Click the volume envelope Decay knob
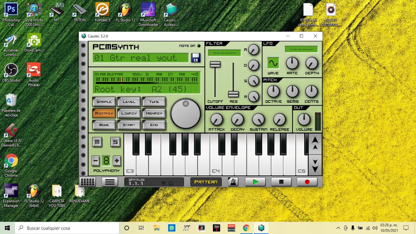416x234 pixels. 238,120
